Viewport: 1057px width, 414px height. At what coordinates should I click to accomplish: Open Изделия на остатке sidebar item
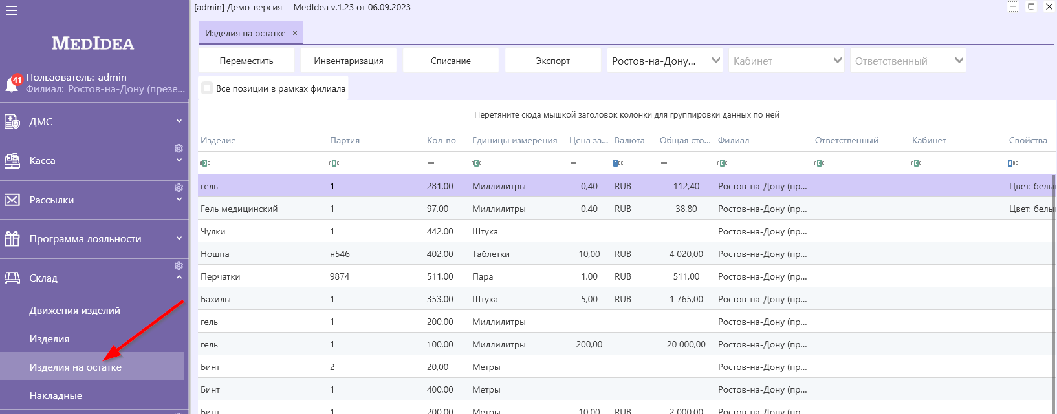92,367
